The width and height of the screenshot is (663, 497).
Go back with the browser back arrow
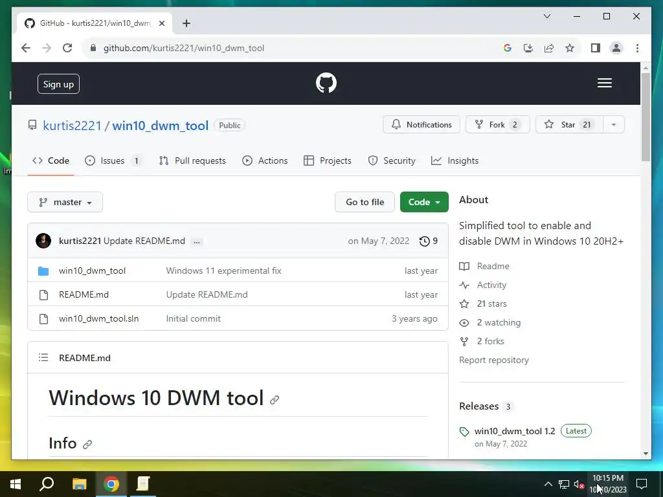pyautogui.click(x=26, y=48)
